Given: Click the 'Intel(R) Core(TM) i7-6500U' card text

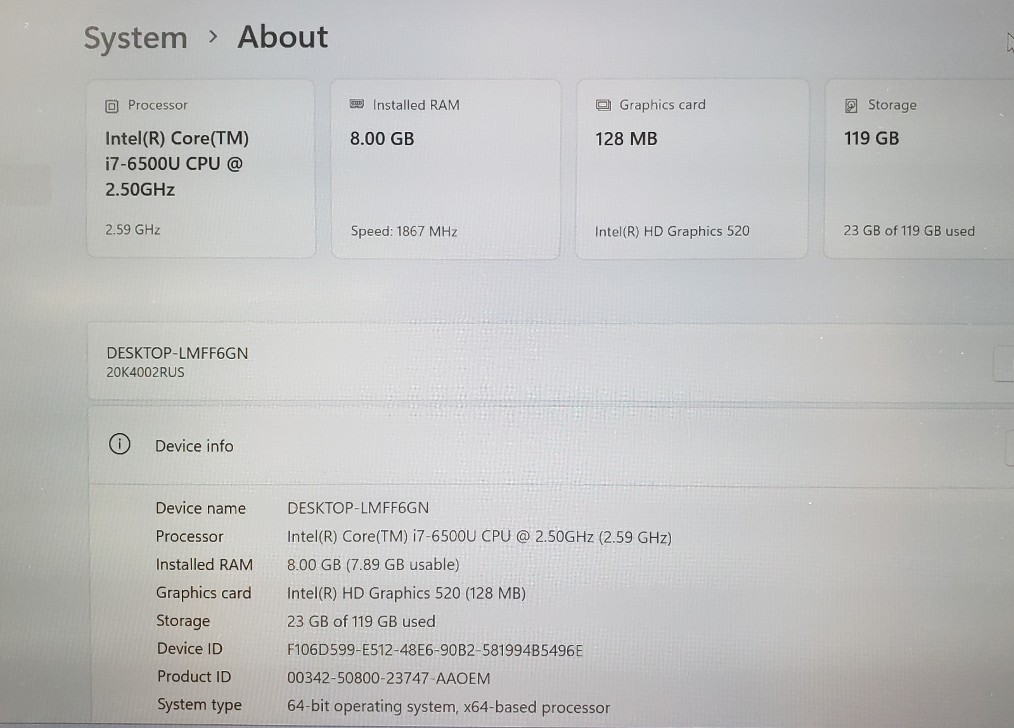Looking at the screenshot, I should click(177, 164).
